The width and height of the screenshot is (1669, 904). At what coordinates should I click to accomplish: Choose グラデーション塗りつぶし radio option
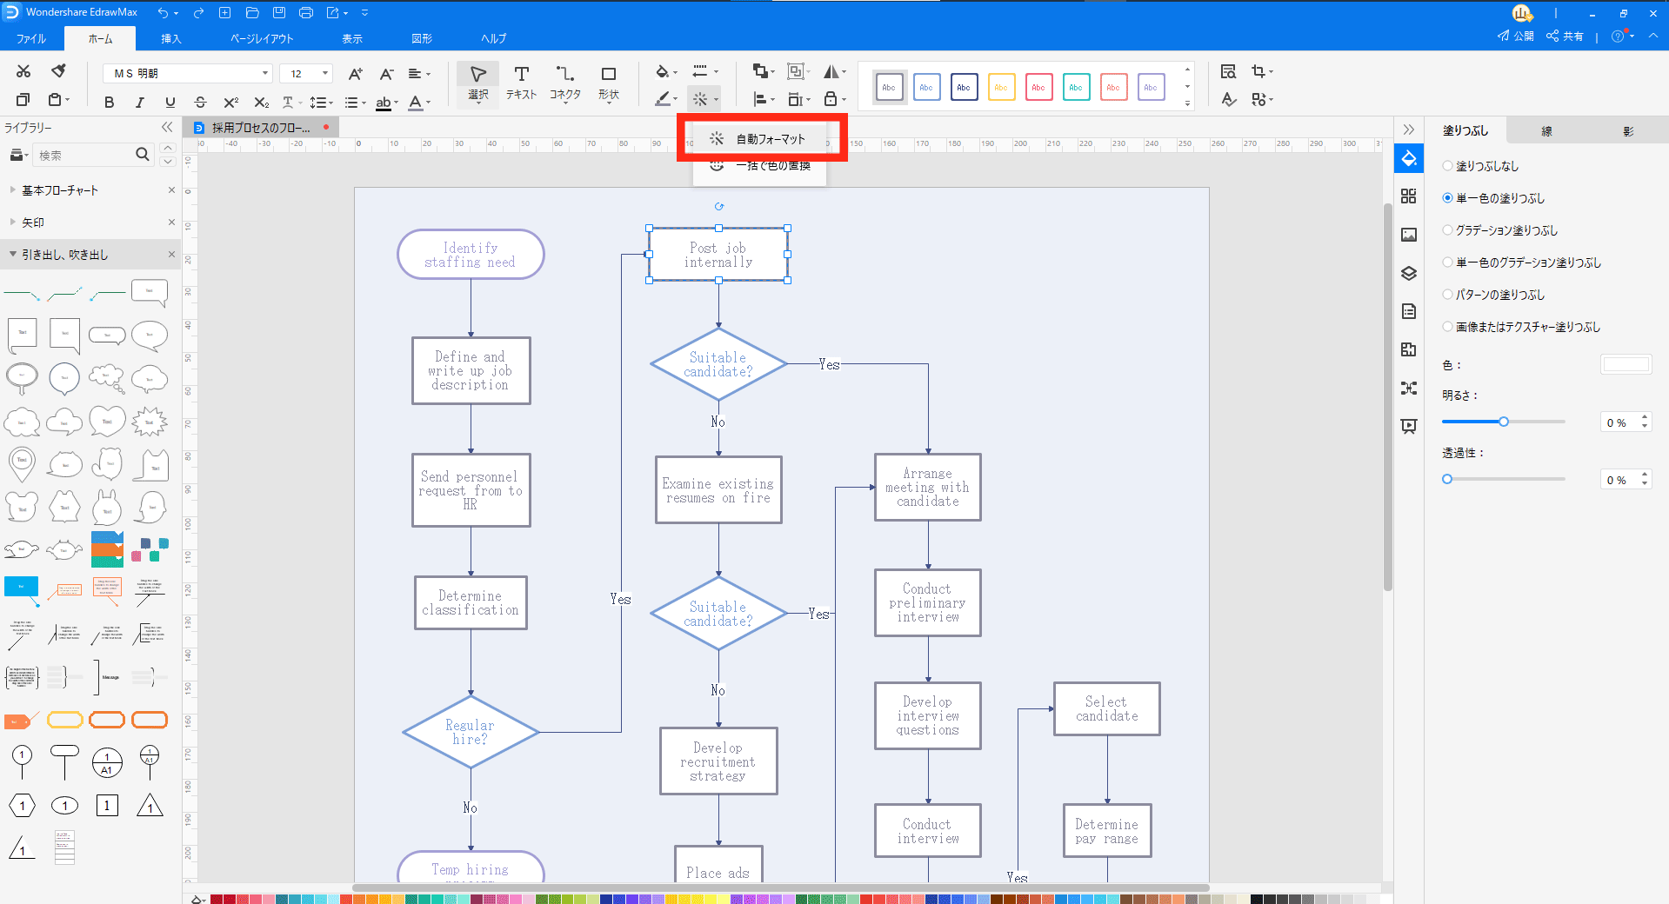[x=1447, y=230]
